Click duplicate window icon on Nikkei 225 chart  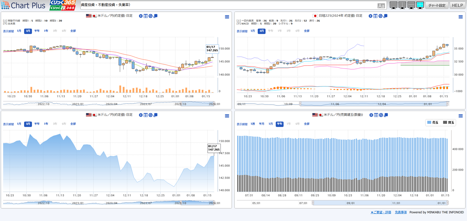pyautogui.click(x=385, y=16)
